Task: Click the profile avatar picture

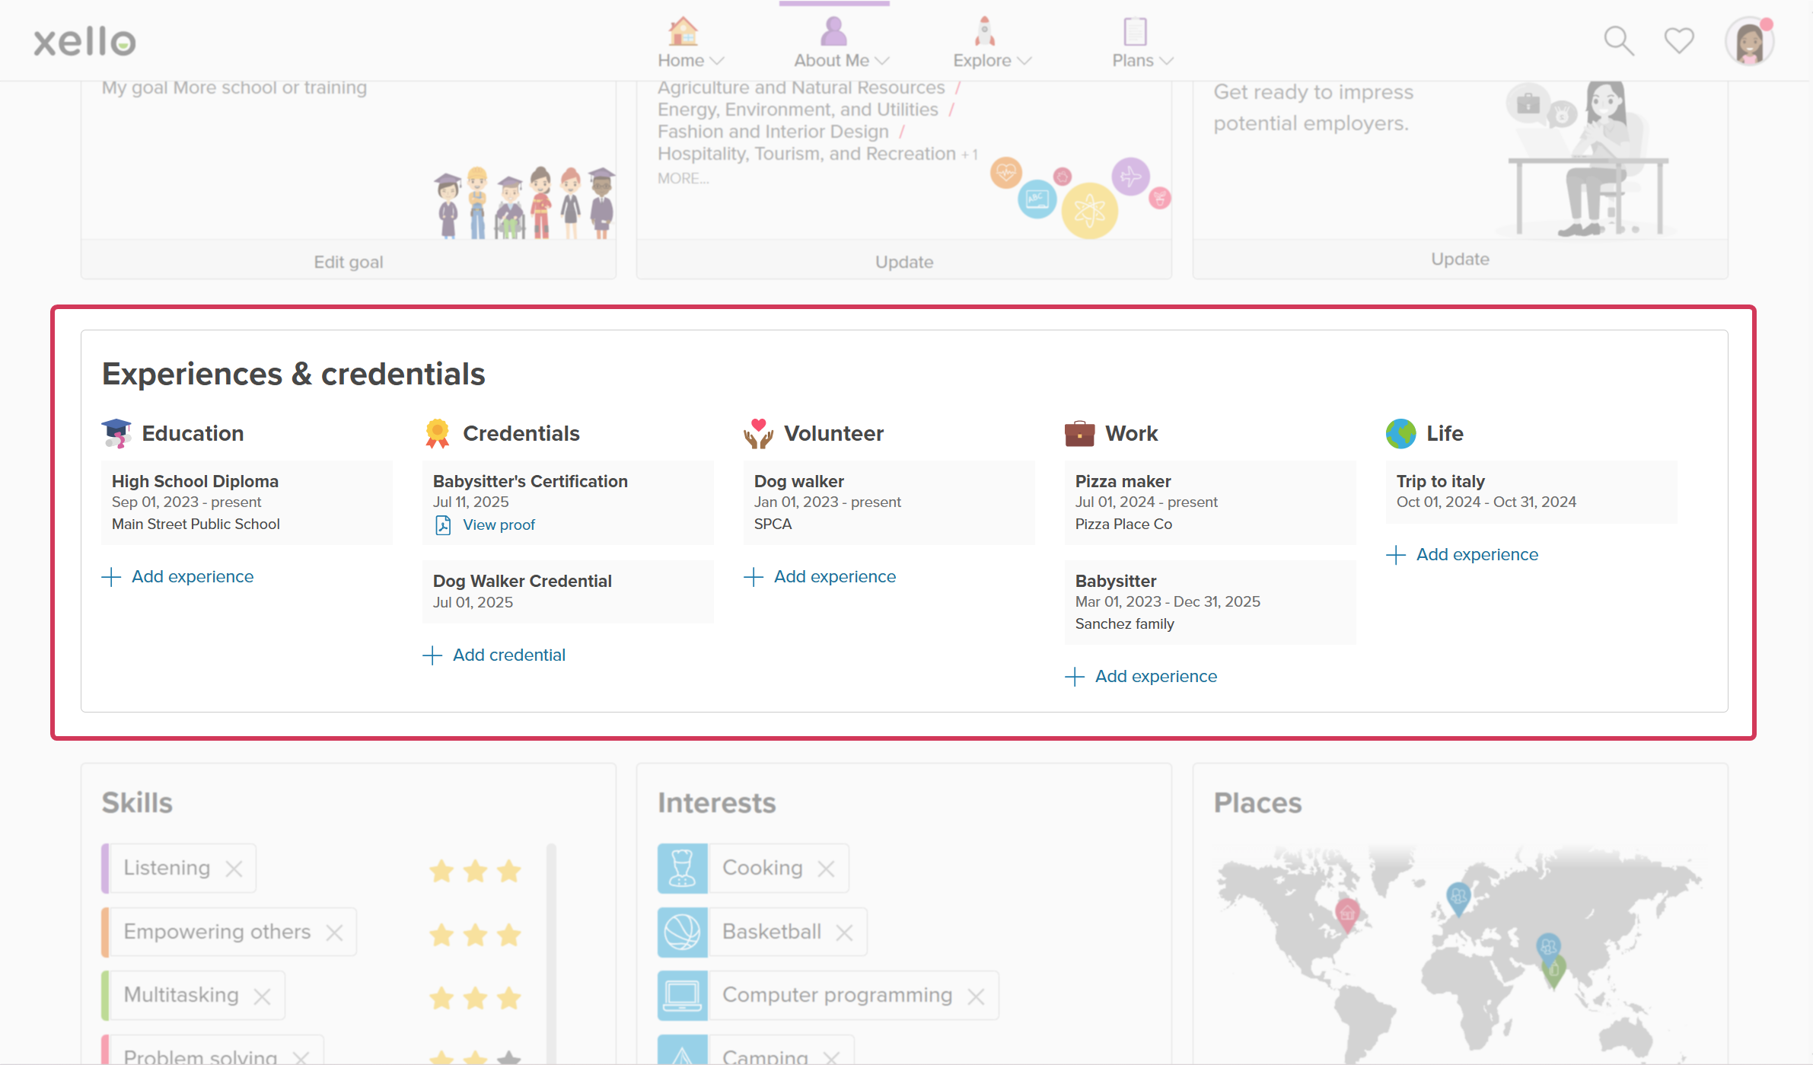Action: click(x=1748, y=40)
